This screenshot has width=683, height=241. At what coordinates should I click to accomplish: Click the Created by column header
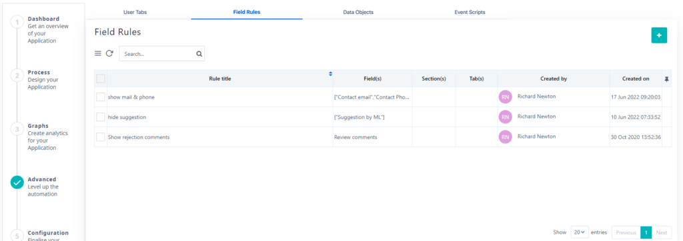click(554, 79)
